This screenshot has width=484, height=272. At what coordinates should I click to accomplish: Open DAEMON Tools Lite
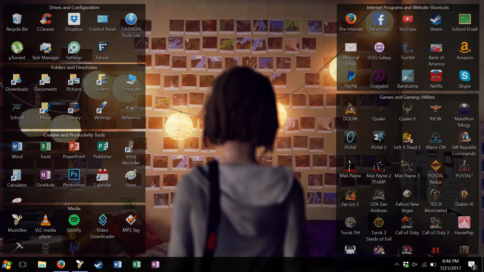pyautogui.click(x=131, y=26)
